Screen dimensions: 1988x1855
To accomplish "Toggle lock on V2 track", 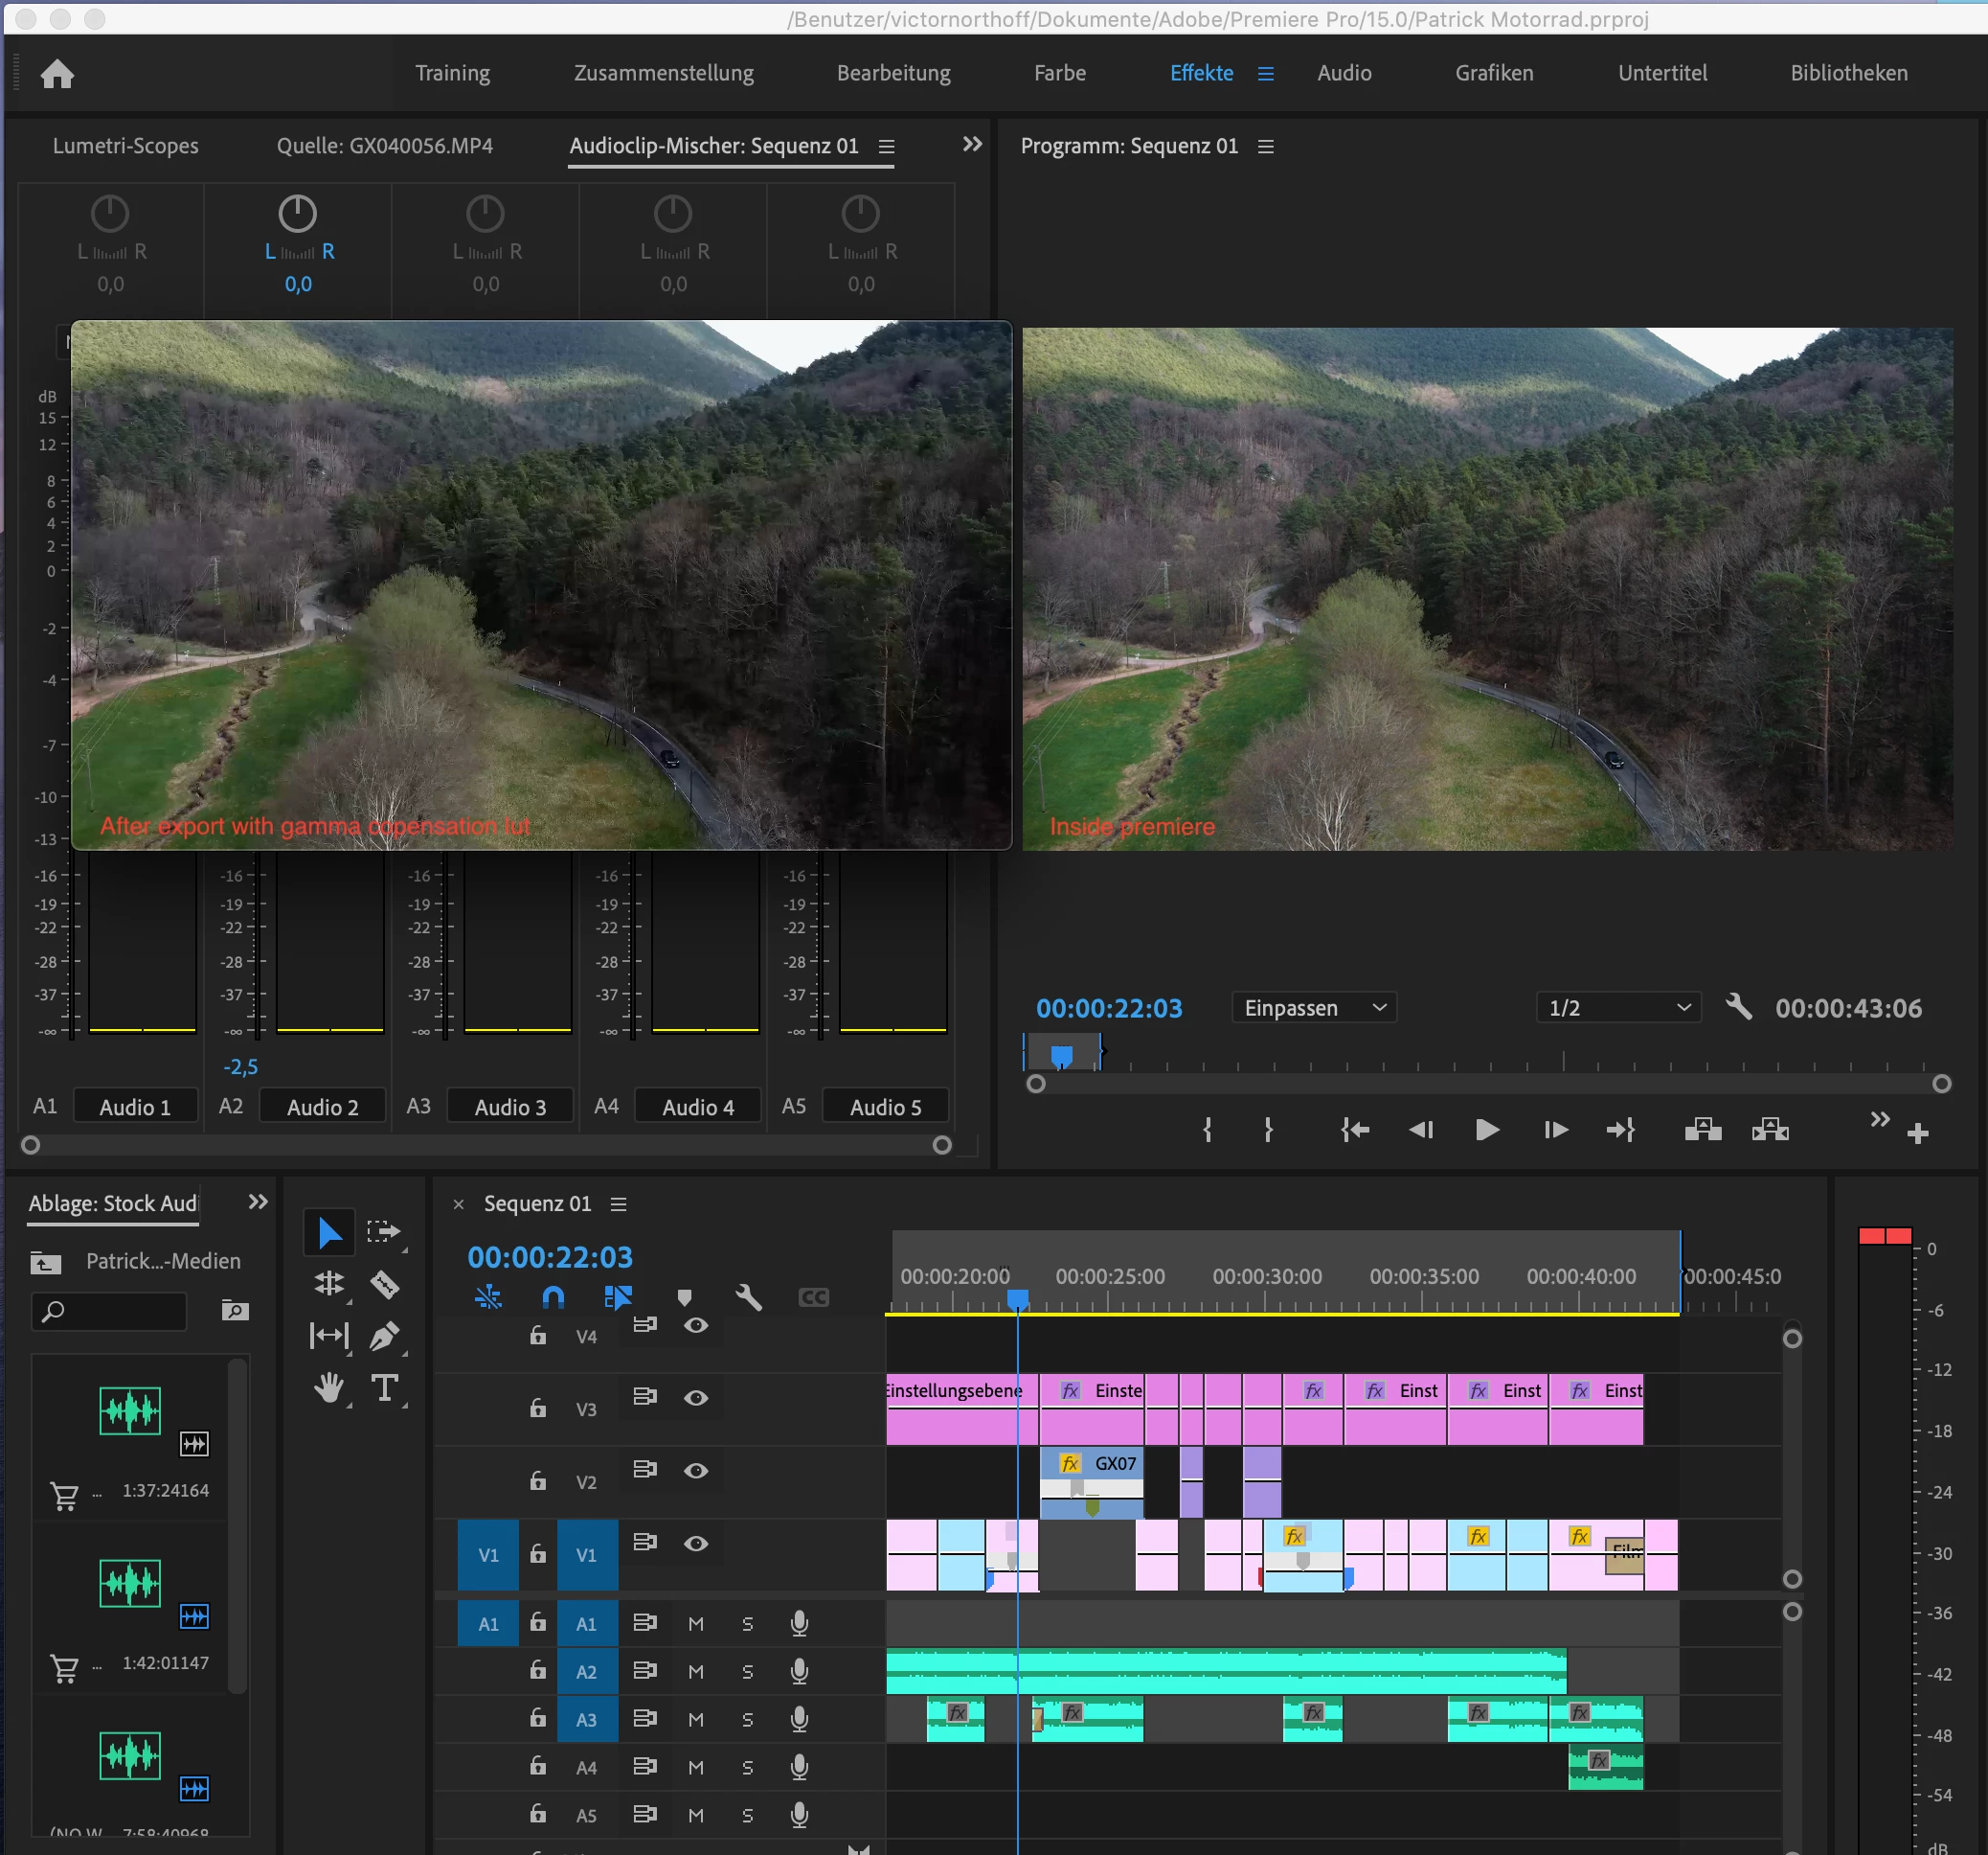I will click(x=538, y=1480).
